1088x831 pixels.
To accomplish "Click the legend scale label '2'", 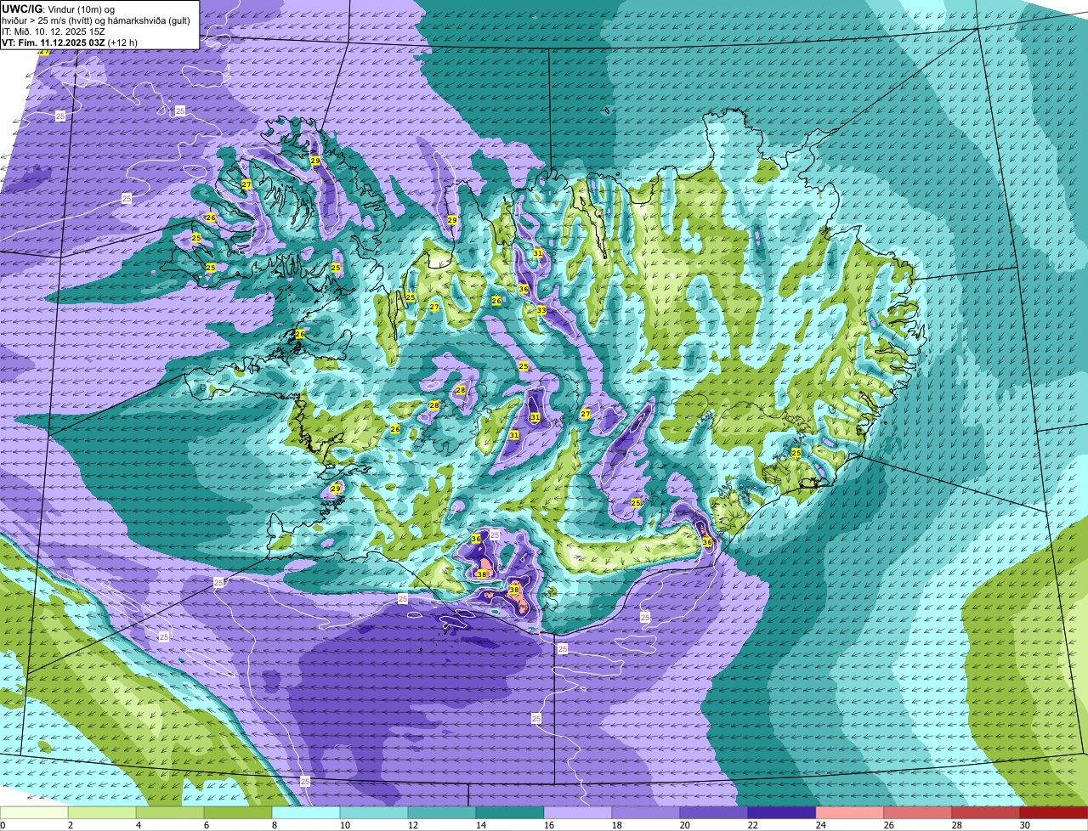I will (71, 825).
